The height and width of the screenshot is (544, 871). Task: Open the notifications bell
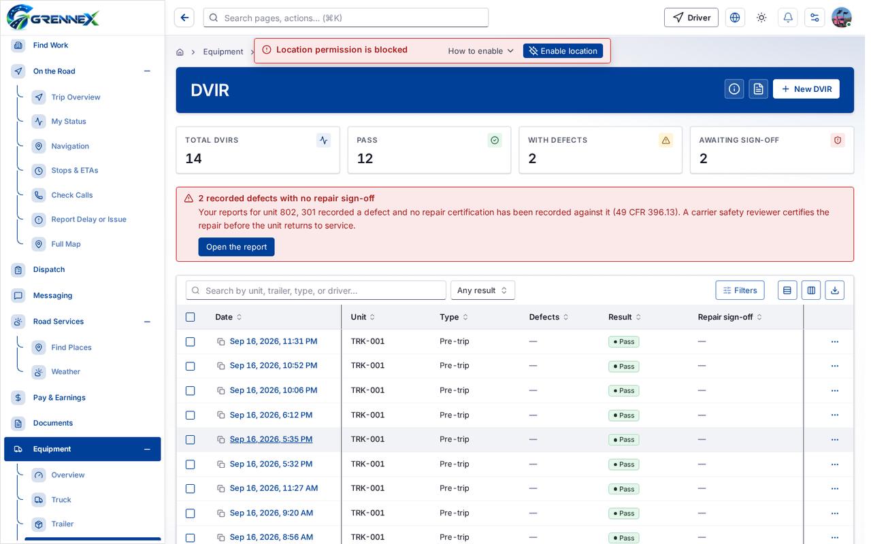[x=788, y=18]
